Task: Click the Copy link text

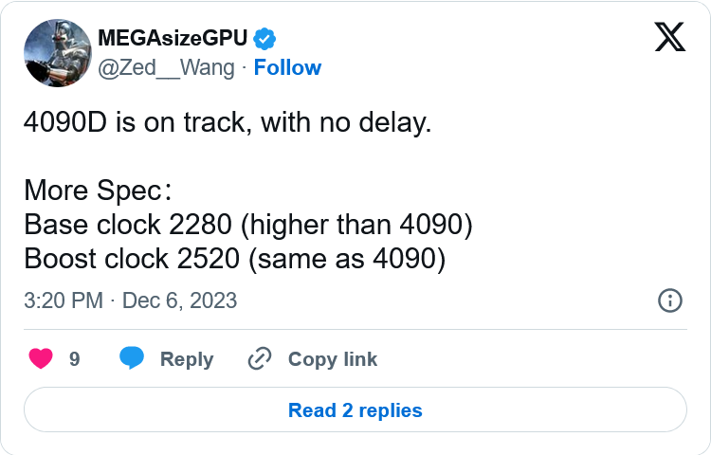Action: click(x=332, y=359)
